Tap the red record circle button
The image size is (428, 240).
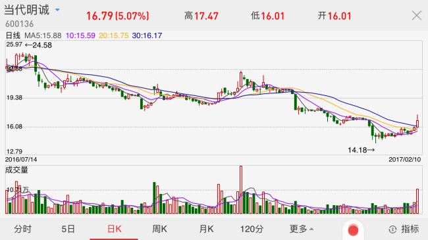(353, 230)
